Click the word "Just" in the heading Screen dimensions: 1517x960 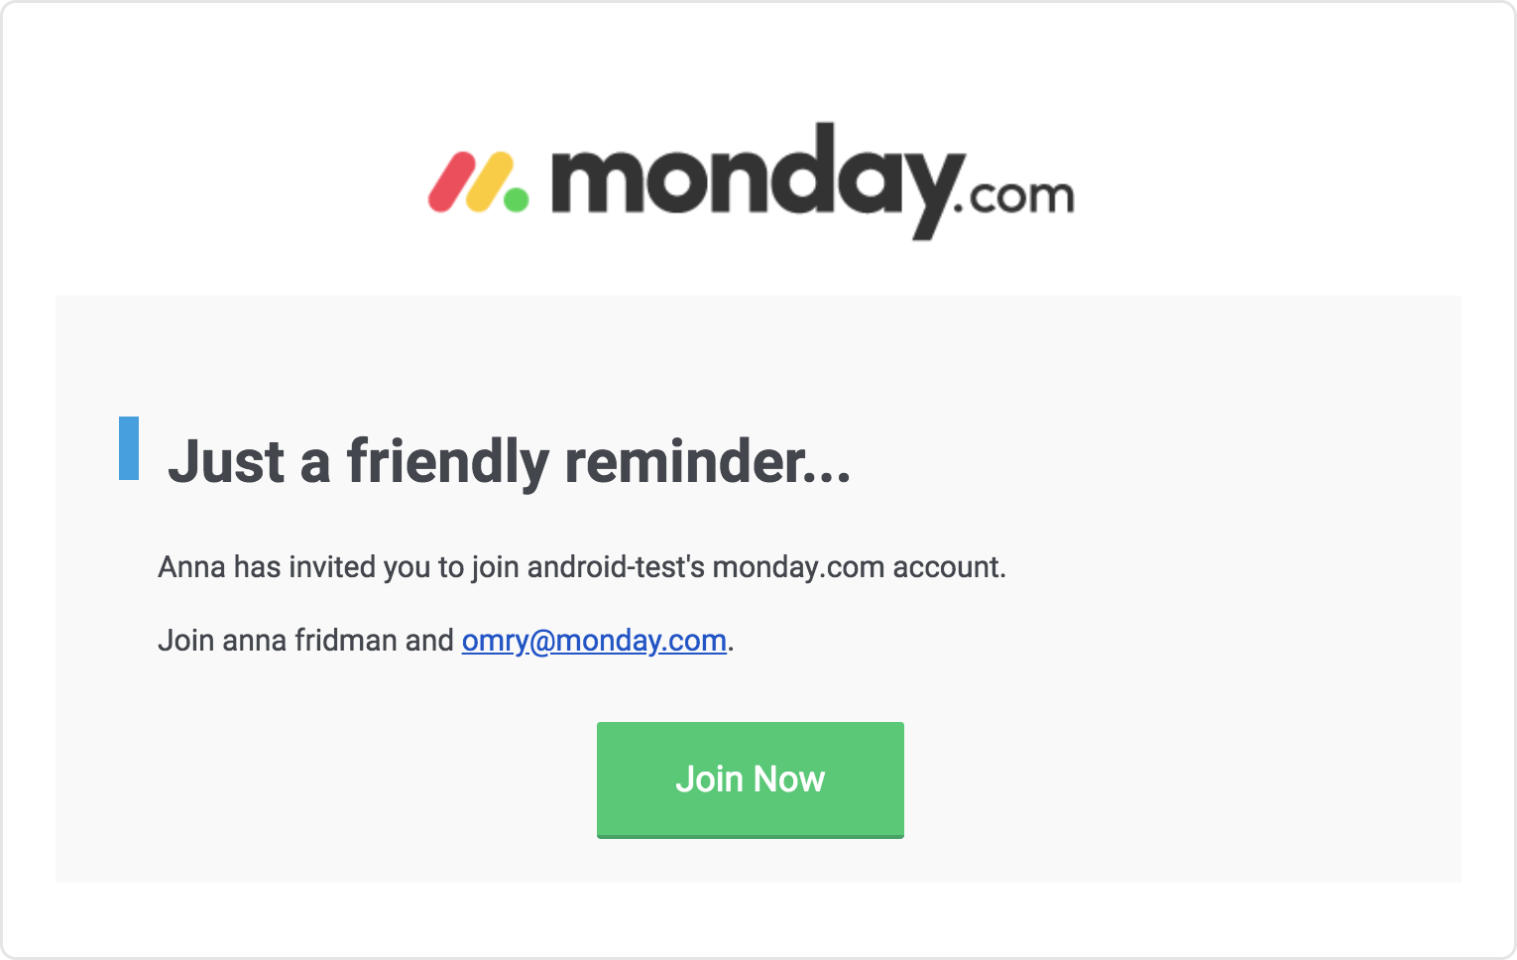click(x=227, y=462)
